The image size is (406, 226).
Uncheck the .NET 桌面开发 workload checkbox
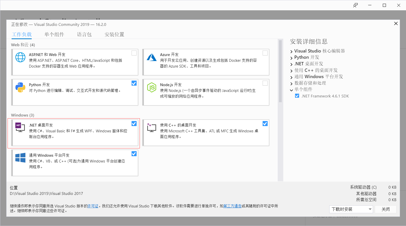(134, 124)
